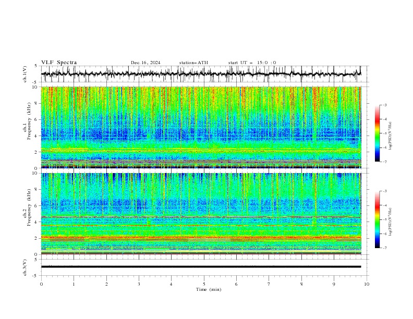
Task: Select the date text "Dec. 16, 2024"
Action: point(145,63)
